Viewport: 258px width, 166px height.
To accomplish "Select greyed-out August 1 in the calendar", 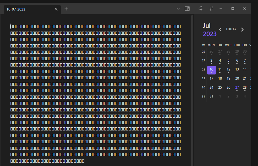I will [x=220, y=97].
